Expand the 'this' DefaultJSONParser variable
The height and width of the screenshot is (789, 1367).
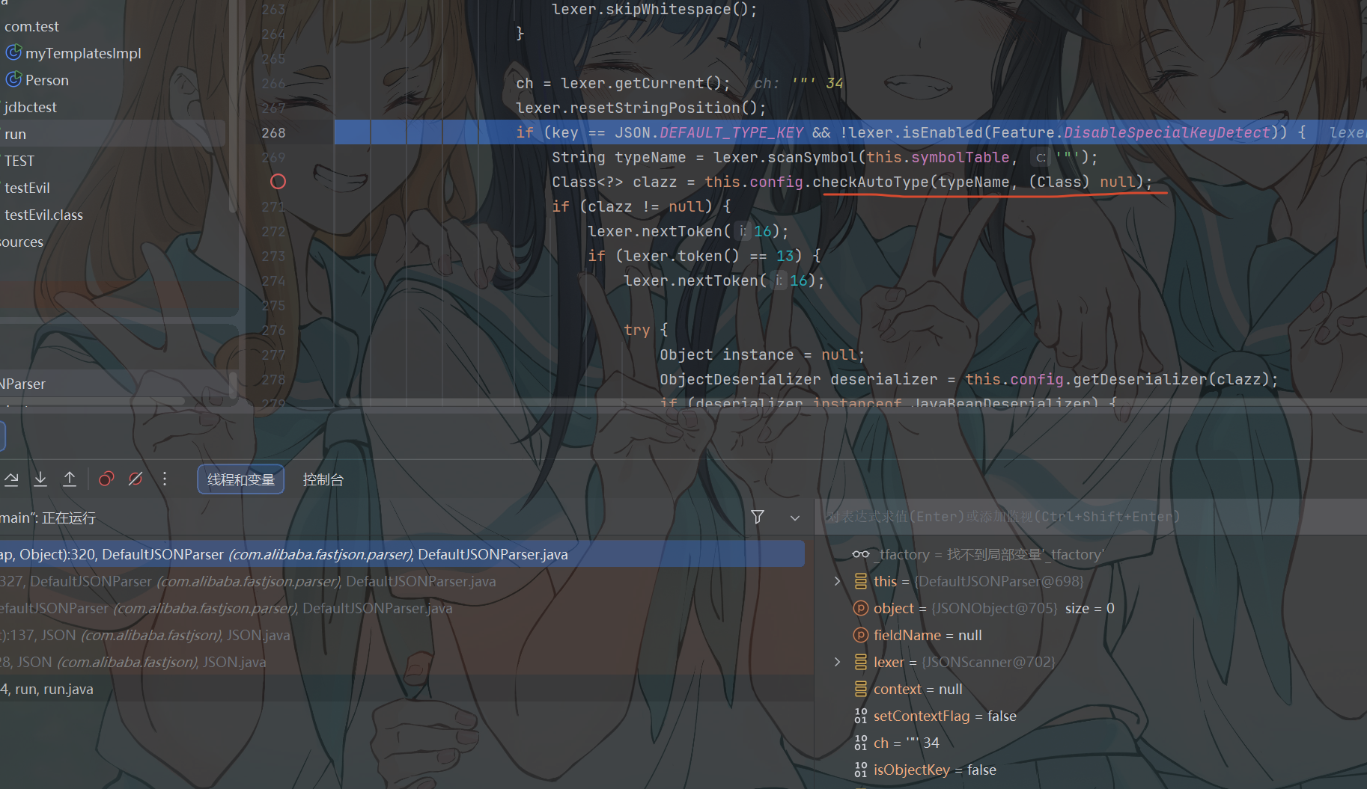click(x=838, y=582)
